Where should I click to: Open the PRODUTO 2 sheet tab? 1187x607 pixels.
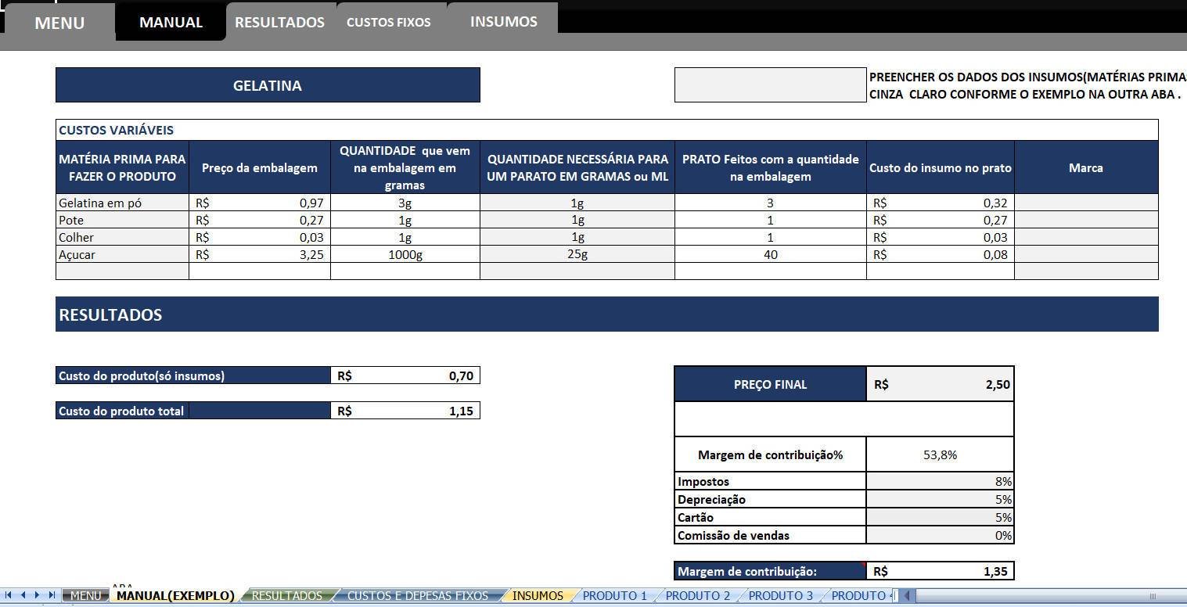698,596
